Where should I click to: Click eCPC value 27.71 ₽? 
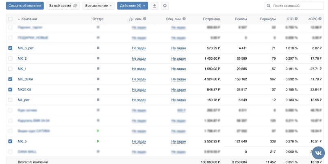pyautogui.click(x=316, y=69)
